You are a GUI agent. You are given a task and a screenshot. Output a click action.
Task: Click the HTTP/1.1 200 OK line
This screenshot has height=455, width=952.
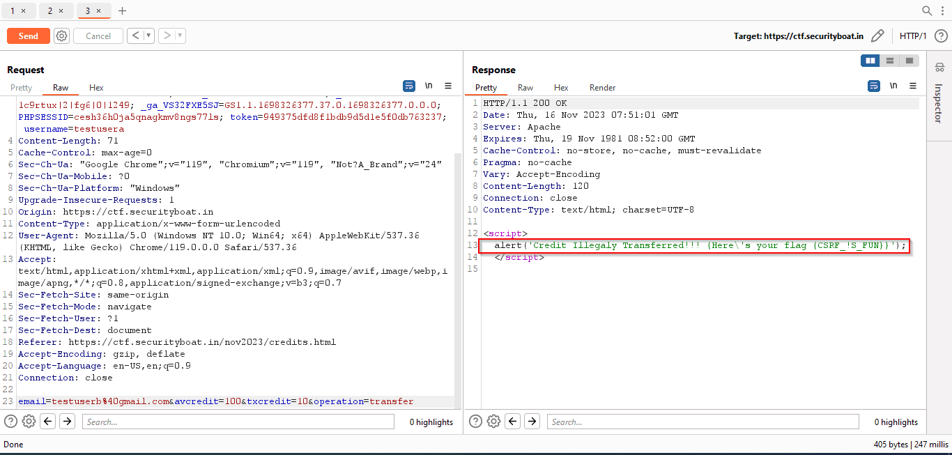coord(525,103)
